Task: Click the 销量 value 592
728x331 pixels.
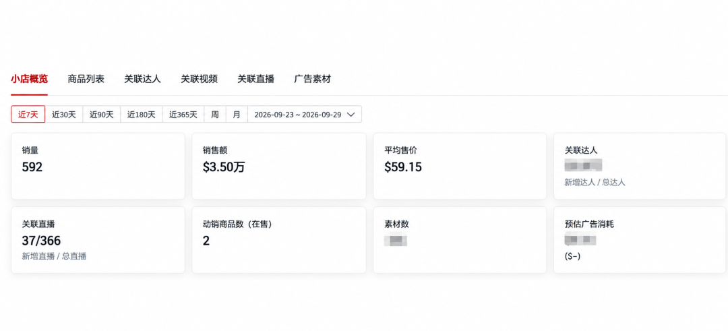Action: pos(32,167)
